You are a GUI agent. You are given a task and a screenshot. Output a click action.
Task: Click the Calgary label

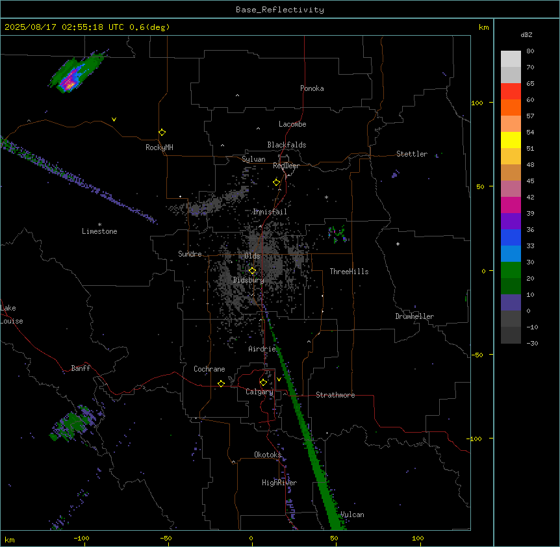click(x=259, y=392)
